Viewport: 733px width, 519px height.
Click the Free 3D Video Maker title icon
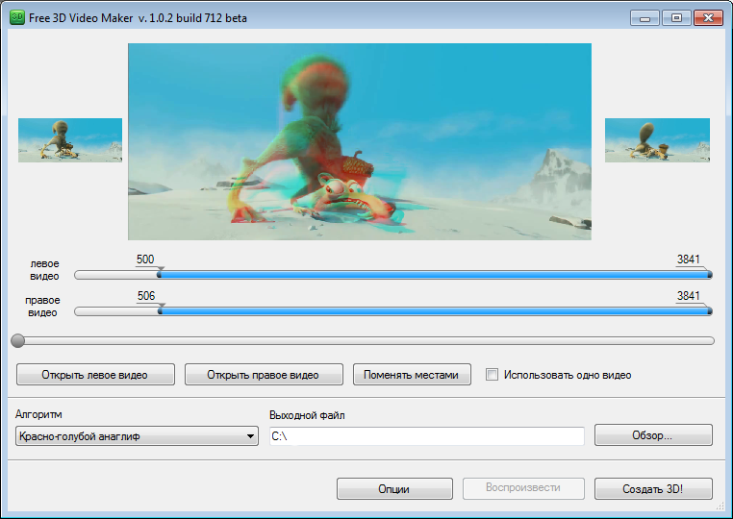(17, 17)
